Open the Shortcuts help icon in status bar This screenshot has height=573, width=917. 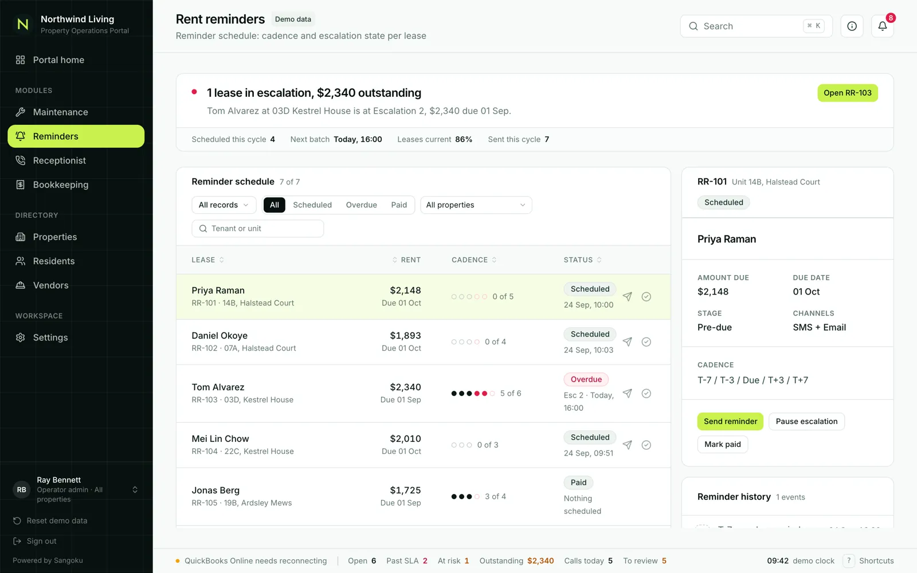(x=849, y=561)
